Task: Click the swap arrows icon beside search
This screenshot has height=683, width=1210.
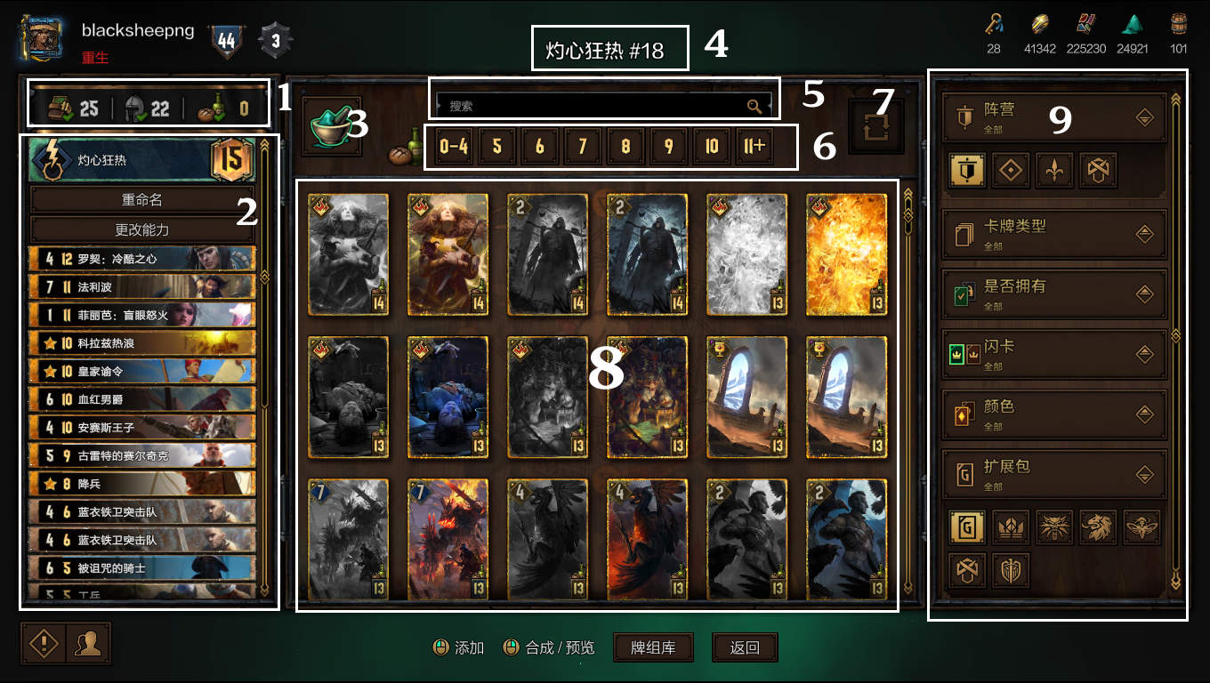Action: tap(878, 126)
